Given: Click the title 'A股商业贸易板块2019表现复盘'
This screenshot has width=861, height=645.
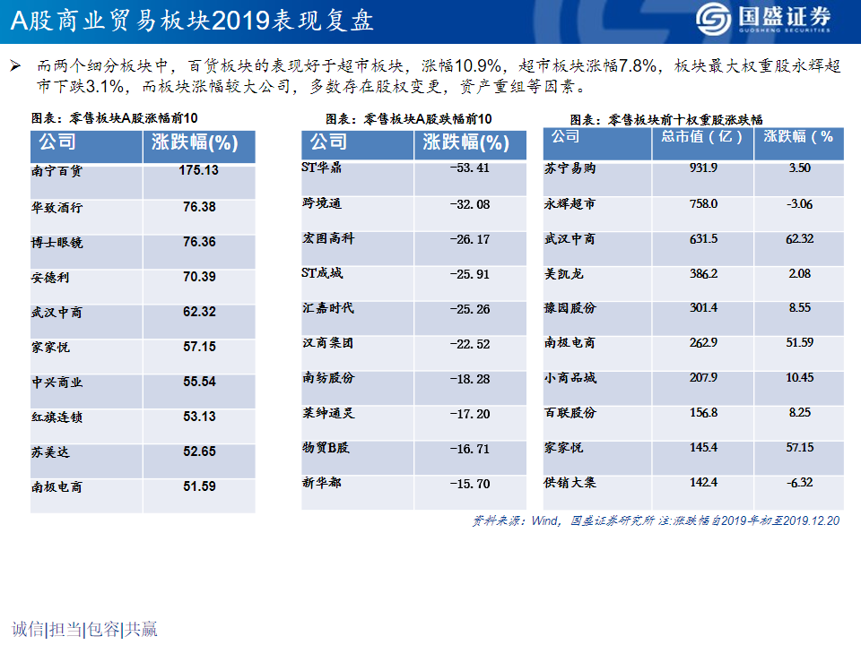Looking at the screenshot, I should coord(192,21).
